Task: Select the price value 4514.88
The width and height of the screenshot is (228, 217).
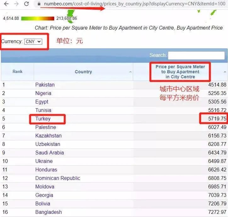Action: pyautogui.click(x=217, y=85)
